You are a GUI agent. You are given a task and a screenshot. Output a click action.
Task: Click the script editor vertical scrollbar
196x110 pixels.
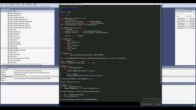[161, 44]
